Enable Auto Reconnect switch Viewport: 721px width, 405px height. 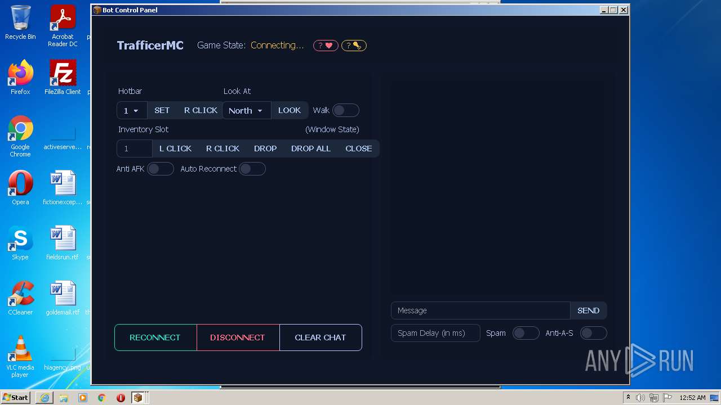pyautogui.click(x=252, y=169)
